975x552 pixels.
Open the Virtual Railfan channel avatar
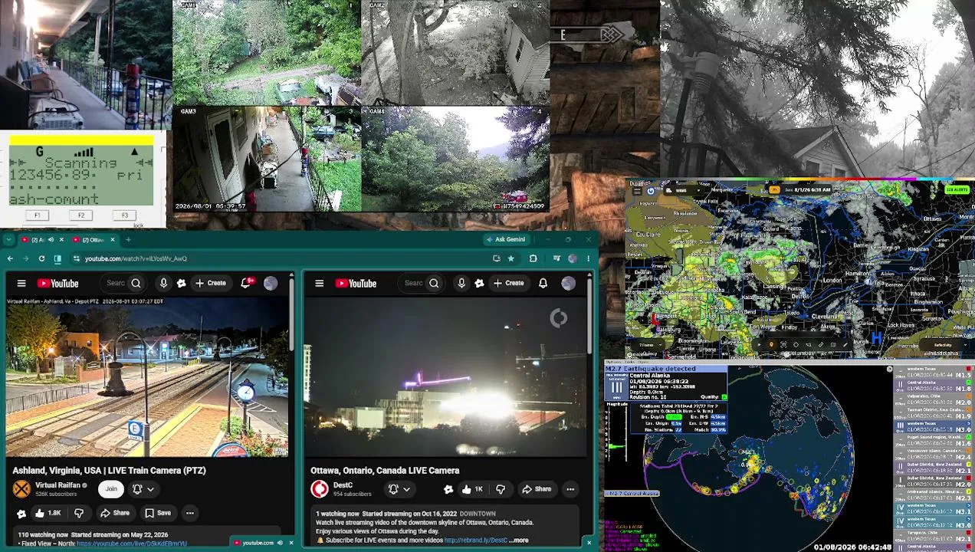21,488
